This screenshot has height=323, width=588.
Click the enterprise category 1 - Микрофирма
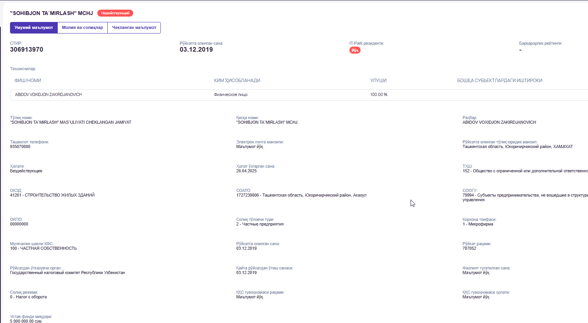coord(478,224)
